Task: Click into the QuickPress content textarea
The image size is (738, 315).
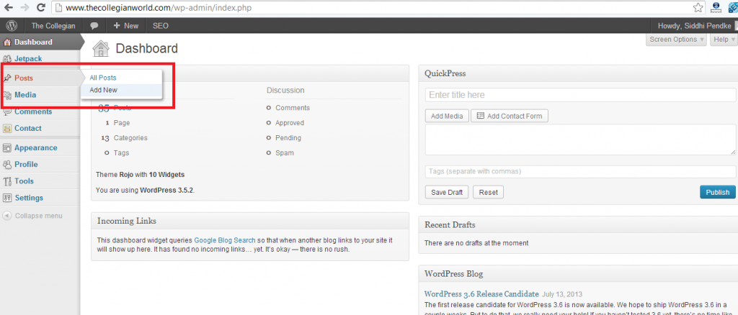Action: pyautogui.click(x=580, y=140)
